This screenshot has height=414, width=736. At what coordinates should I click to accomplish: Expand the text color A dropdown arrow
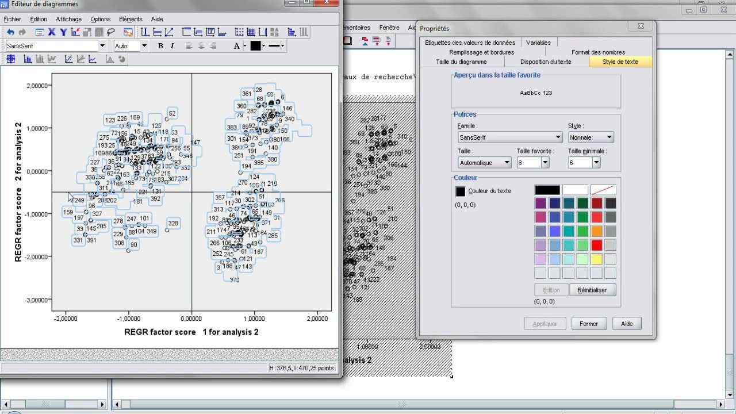tap(245, 46)
